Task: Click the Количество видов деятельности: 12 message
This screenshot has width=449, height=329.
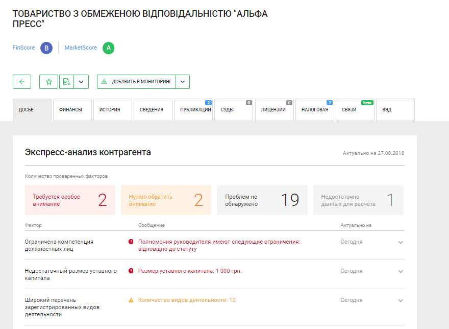Action: tap(187, 300)
